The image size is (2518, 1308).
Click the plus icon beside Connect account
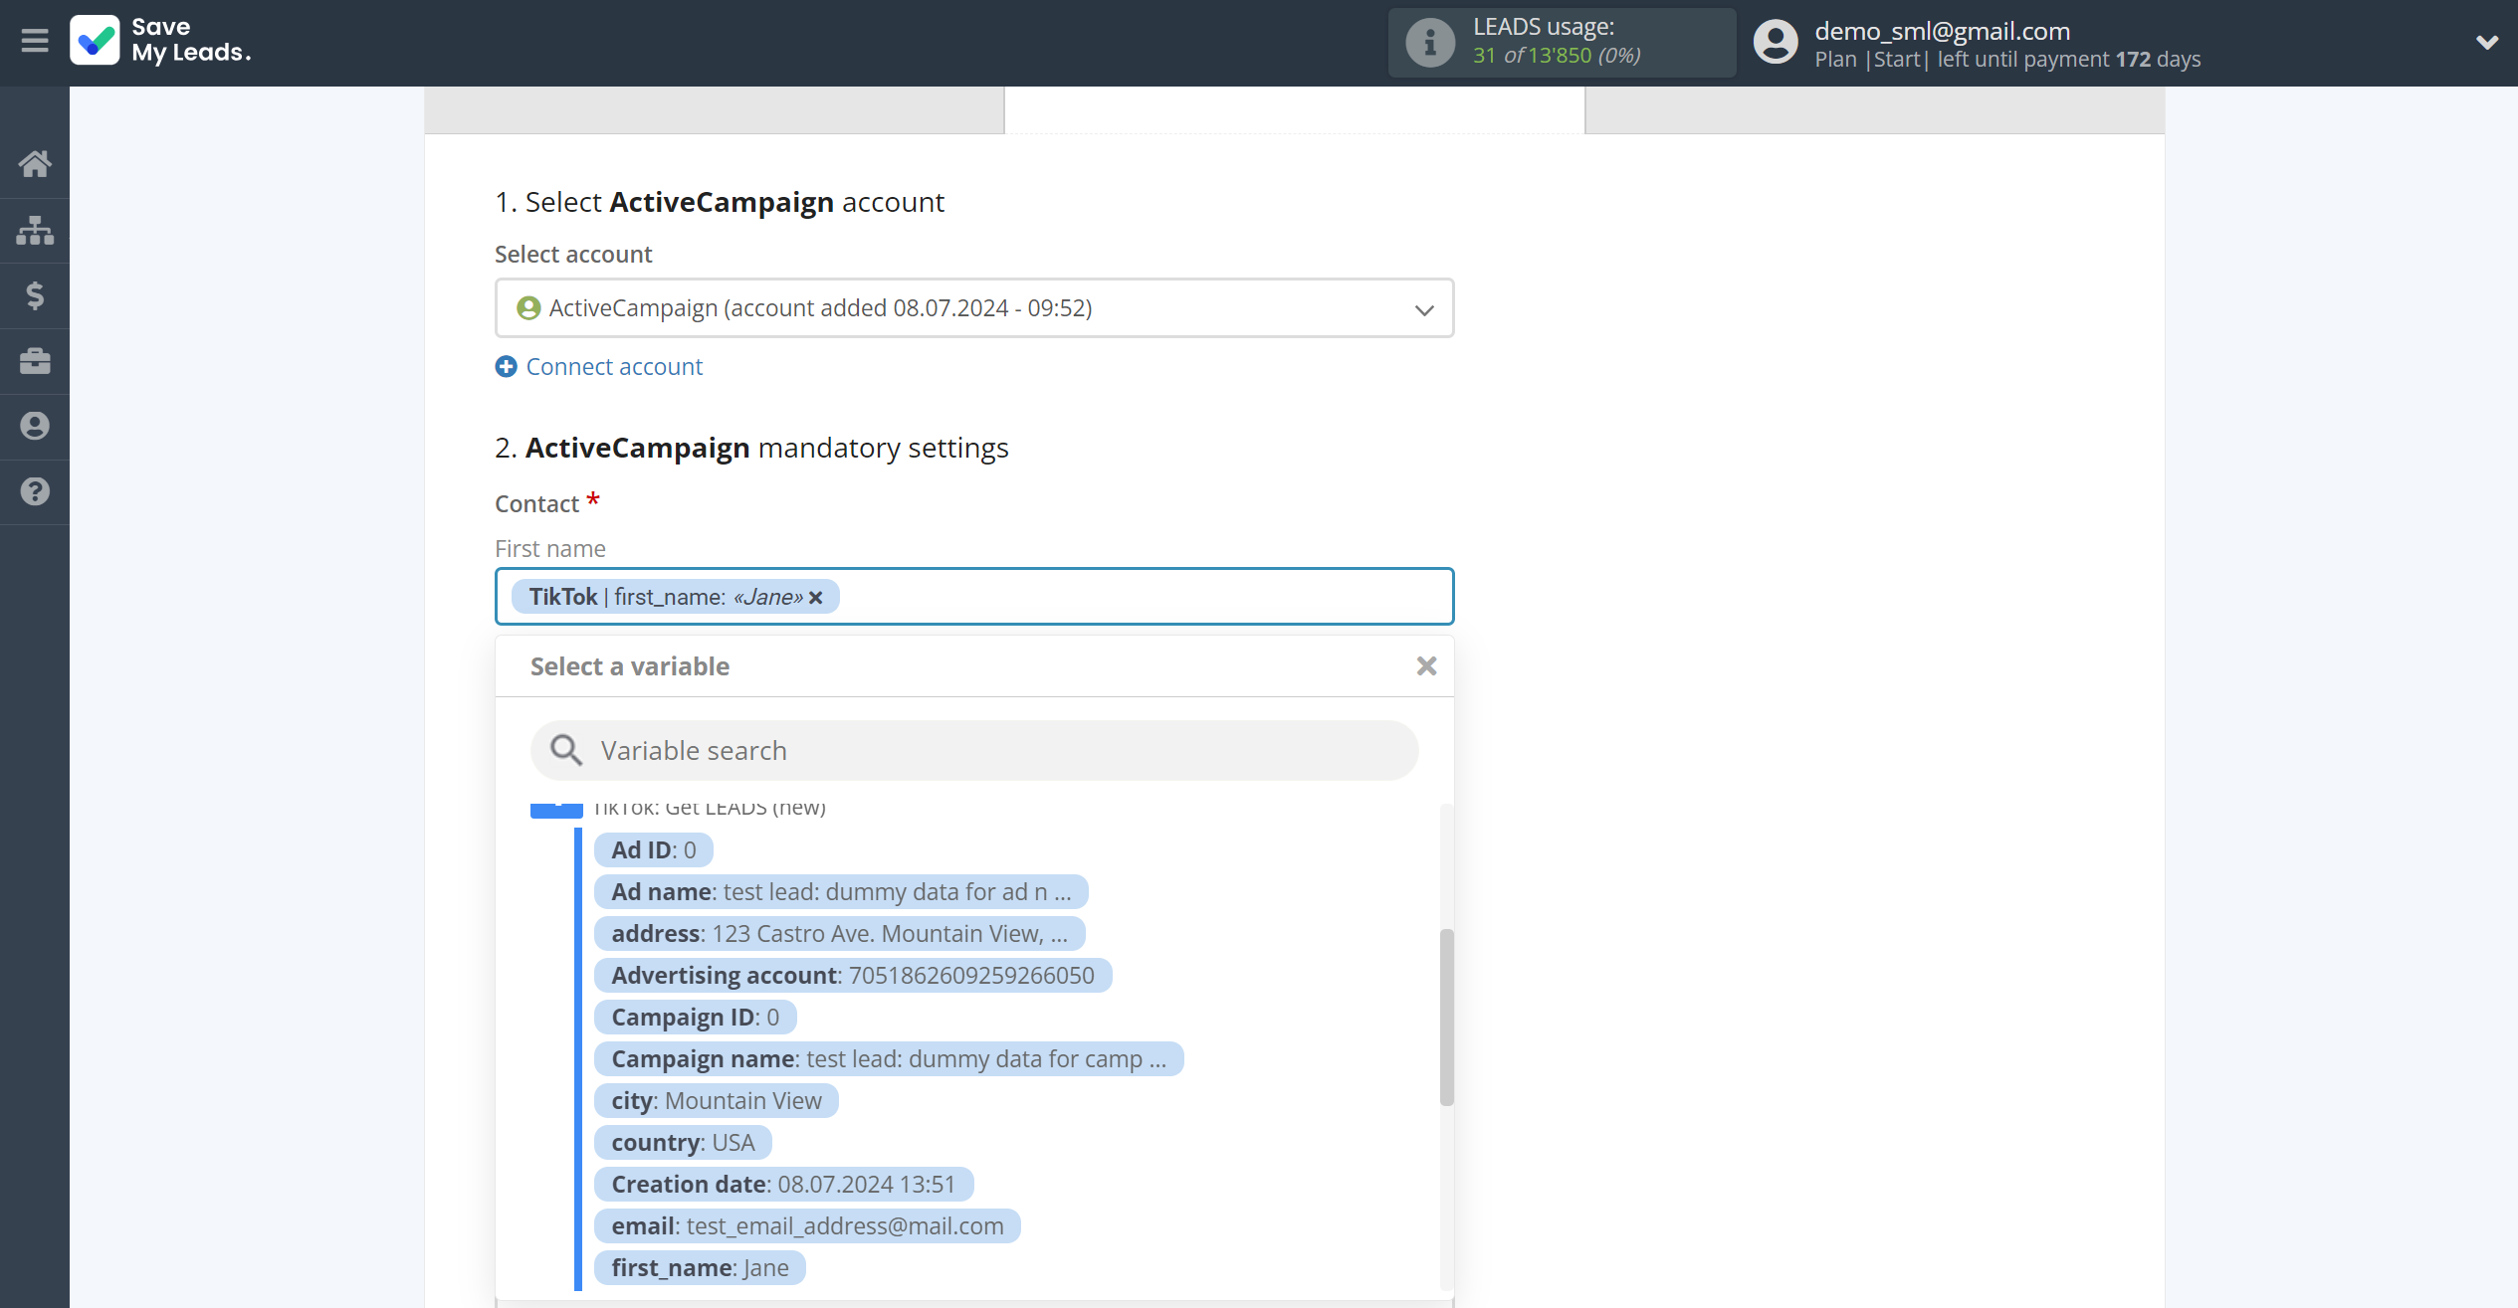pos(506,367)
